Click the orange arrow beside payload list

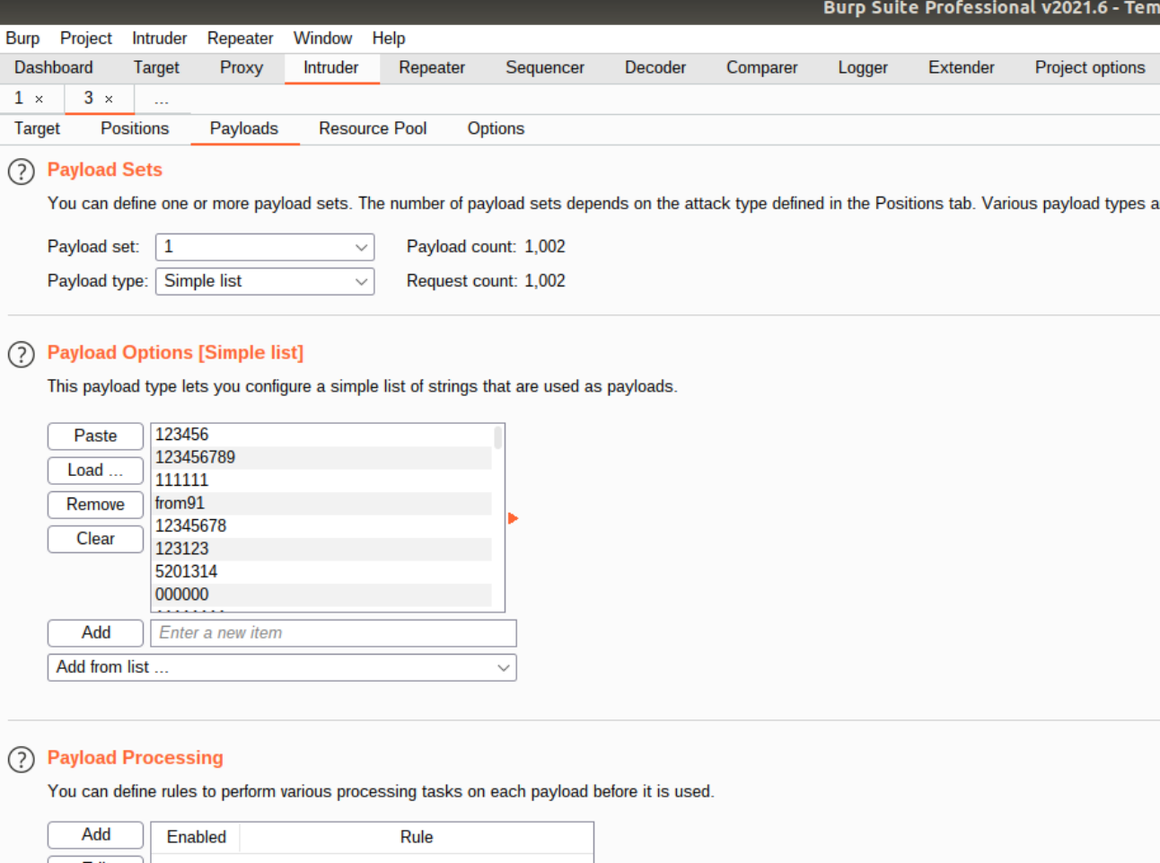coord(513,518)
